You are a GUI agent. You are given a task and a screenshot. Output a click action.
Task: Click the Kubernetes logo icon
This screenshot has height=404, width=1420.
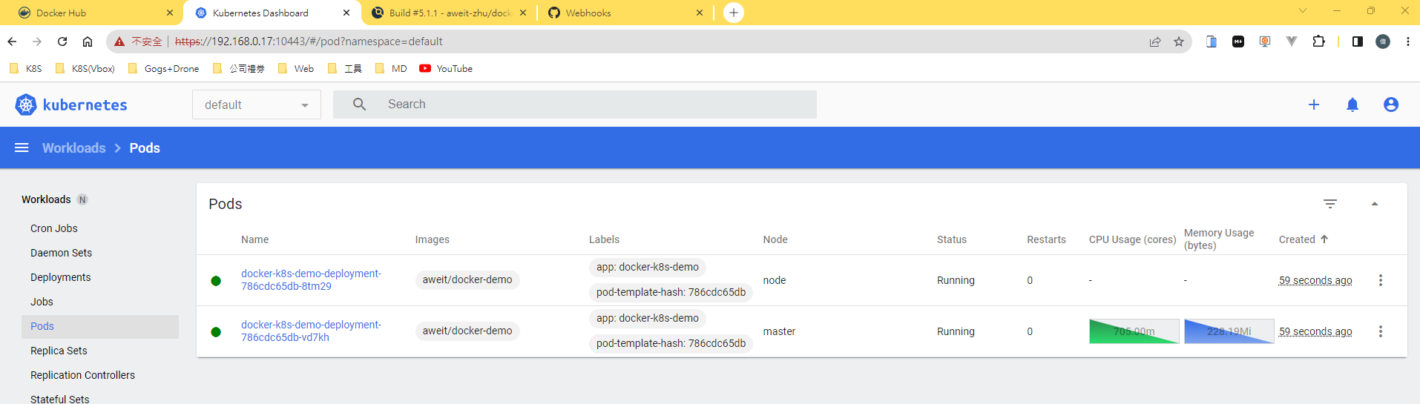point(26,105)
